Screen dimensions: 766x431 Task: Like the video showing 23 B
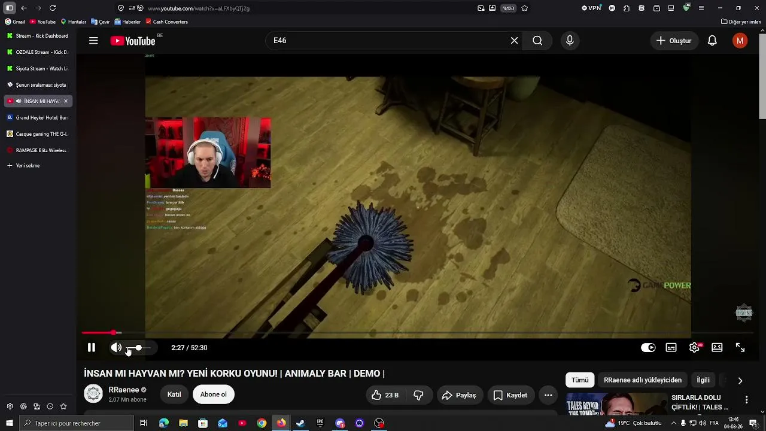coord(385,395)
